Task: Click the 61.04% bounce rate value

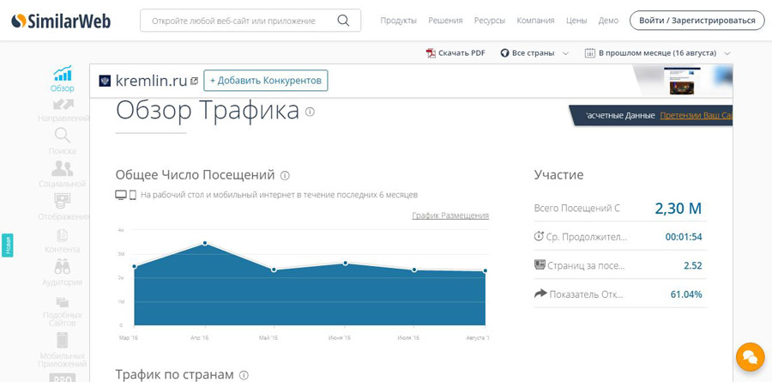Action: [686, 294]
